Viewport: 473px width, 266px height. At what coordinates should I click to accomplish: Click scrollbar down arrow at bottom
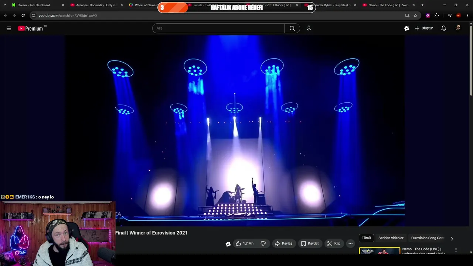471,252
